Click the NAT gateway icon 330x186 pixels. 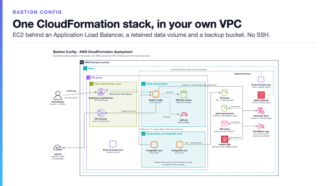pos(101,113)
